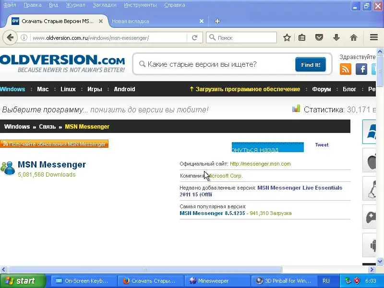Open the Инструменты menu
The image size is (384, 288).
coord(140,5)
